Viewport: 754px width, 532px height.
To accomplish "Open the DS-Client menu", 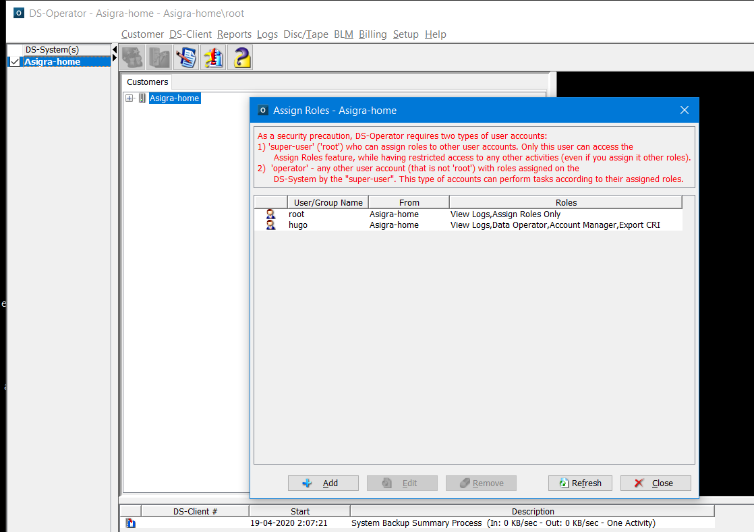I will click(x=190, y=34).
